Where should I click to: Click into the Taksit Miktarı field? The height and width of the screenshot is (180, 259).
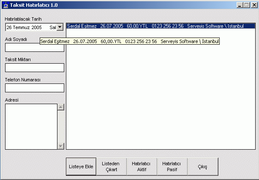[x=34, y=67]
